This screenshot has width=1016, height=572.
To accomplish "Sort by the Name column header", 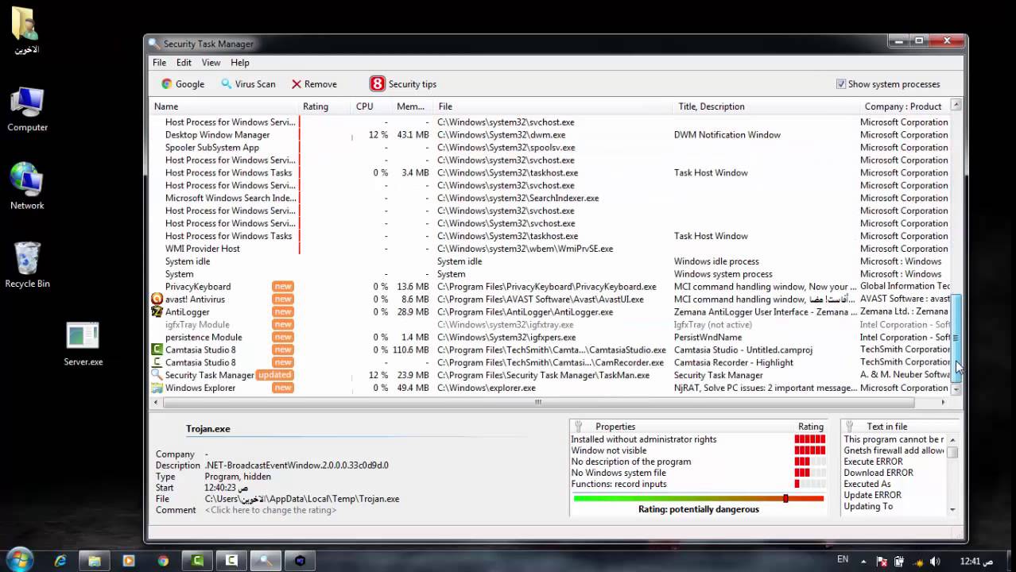I will (224, 106).
